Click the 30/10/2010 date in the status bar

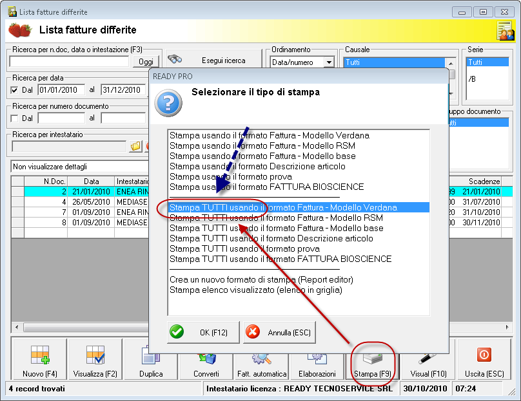(425, 389)
